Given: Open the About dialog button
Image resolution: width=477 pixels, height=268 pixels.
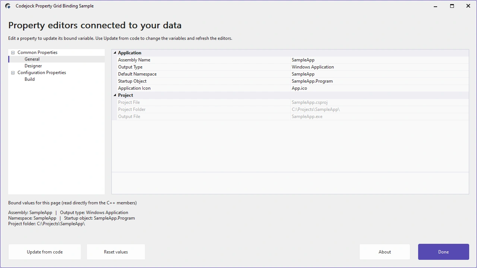Looking at the screenshot, I should point(385,252).
